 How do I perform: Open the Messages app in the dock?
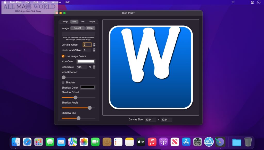(50, 142)
